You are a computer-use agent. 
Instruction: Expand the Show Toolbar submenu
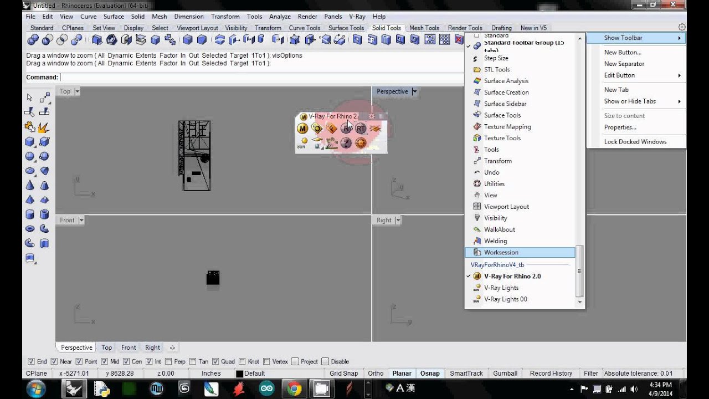tap(636, 38)
